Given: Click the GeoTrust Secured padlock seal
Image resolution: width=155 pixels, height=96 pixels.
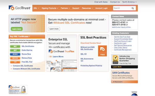Looking at the screenshot, I should pos(18,90).
